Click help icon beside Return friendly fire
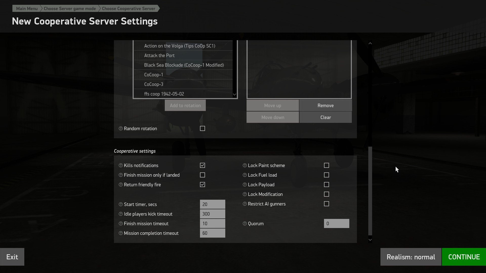Screen dimensions: 486x273 (x=120, y=185)
